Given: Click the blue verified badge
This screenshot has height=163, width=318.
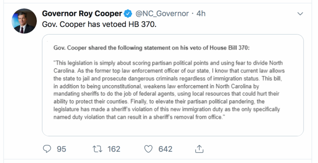Looking at the screenshot, I should click(x=128, y=13).
